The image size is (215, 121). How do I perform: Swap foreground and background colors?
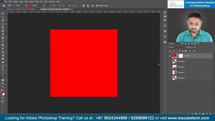(4, 90)
